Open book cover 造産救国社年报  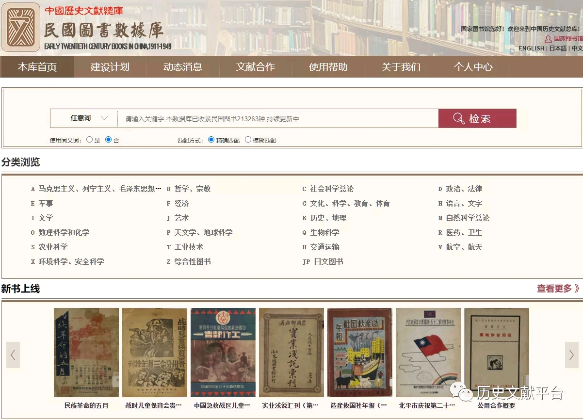pyautogui.click(x=360, y=353)
